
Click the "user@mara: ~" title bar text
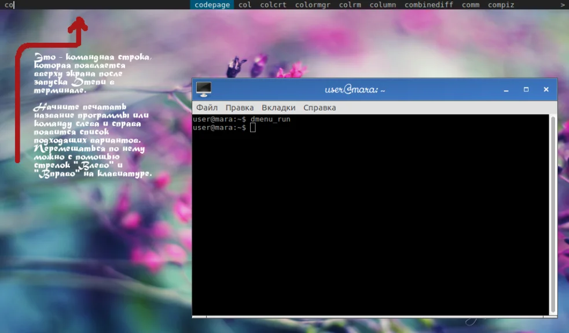tap(355, 90)
